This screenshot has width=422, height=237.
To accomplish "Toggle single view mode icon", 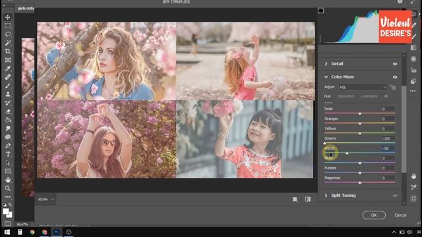I will tap(295, 199).
